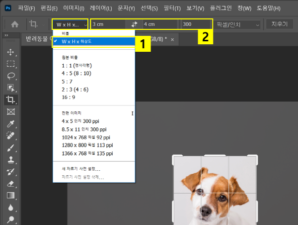Open the 필터(T) menu

(172, 8)
